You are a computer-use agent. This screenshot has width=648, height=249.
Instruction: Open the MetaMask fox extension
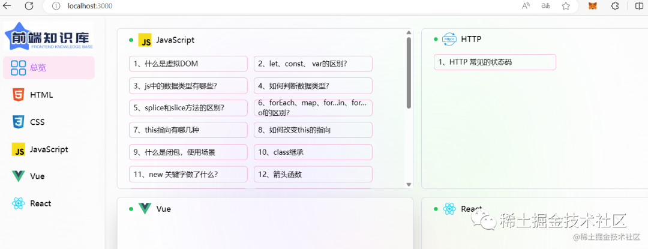point(593,6)
